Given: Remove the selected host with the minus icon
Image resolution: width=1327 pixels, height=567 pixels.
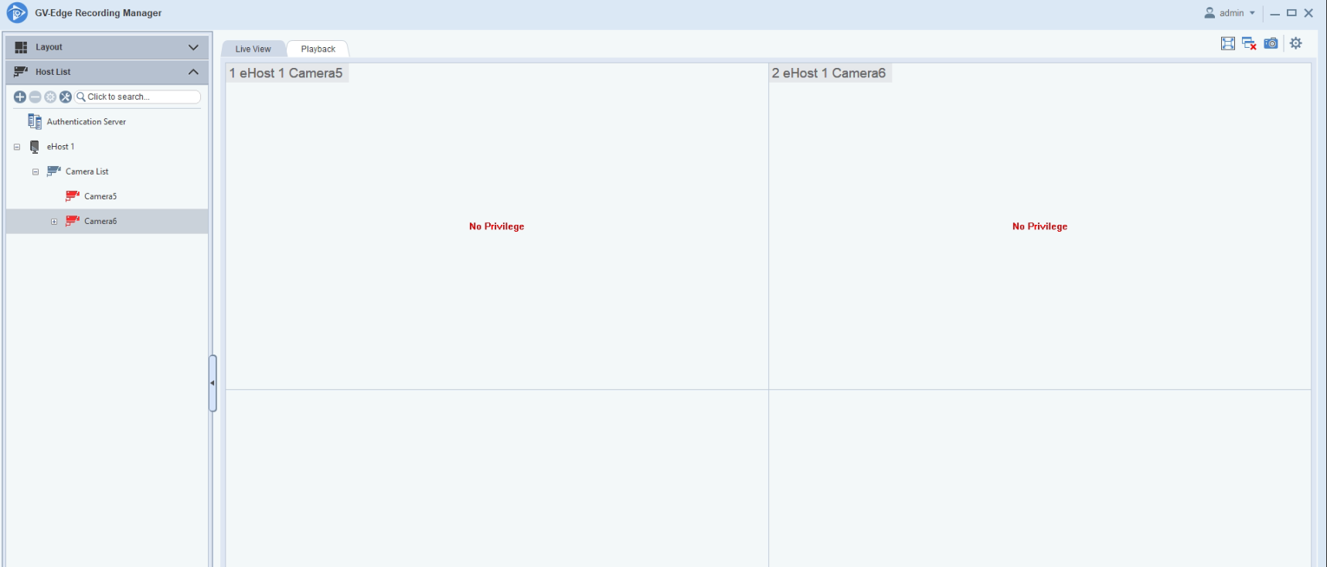Looking at the screenshot, I should (x=35, y=97).
